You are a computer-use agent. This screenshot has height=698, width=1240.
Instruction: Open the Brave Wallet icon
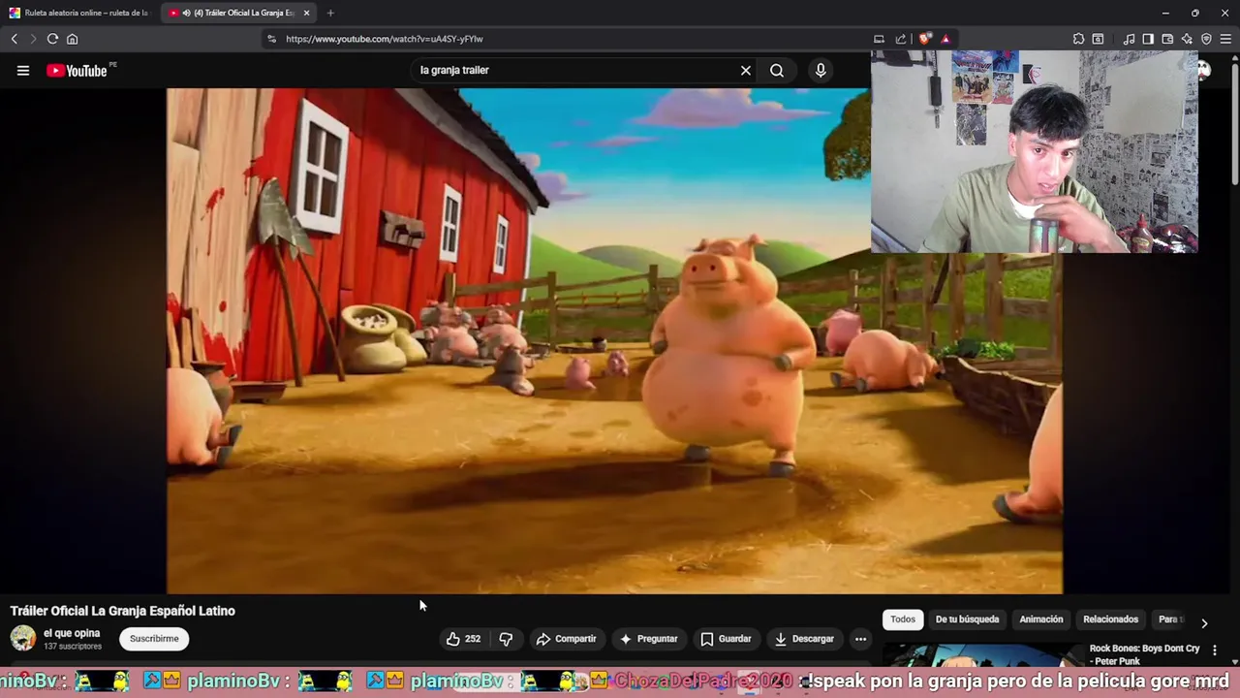point(1167,39)
